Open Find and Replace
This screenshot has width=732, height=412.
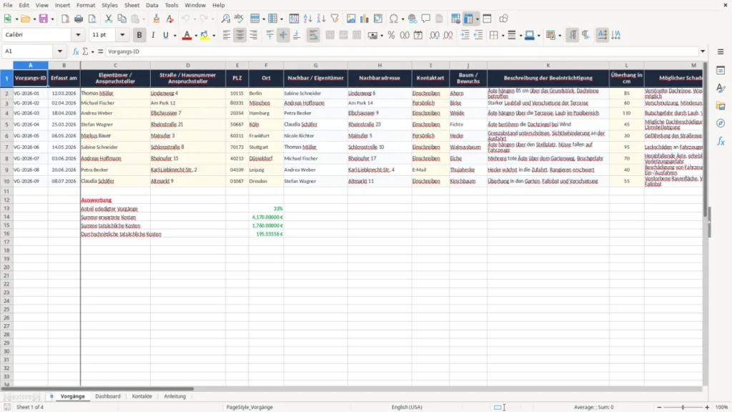225,19
